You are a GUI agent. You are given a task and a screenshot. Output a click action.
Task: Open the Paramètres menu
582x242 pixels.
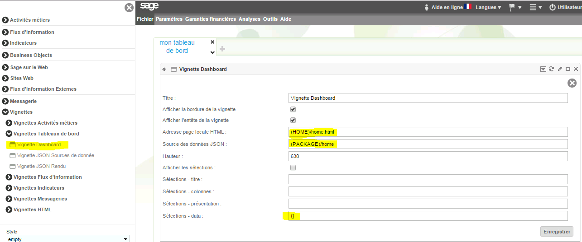pyautogui.click(x=169, y=19)
